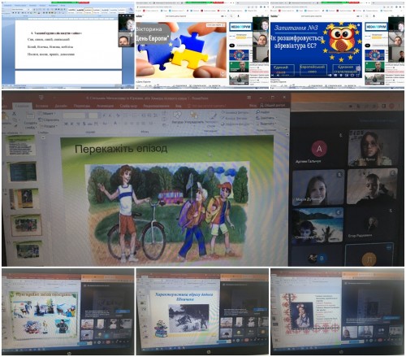The width and height of the screenshot is (406, 357).
Task: Click Word line starting with Сон, синок
Action: pos(49,40)
